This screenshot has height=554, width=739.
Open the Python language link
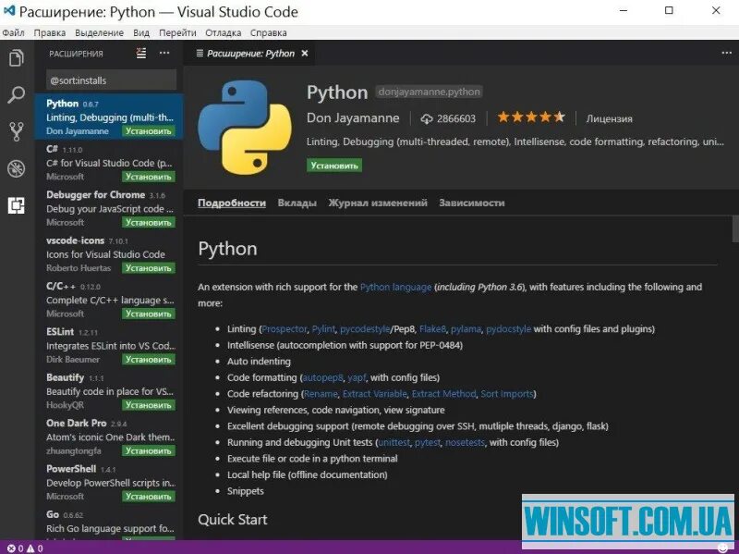coord(396,287)
